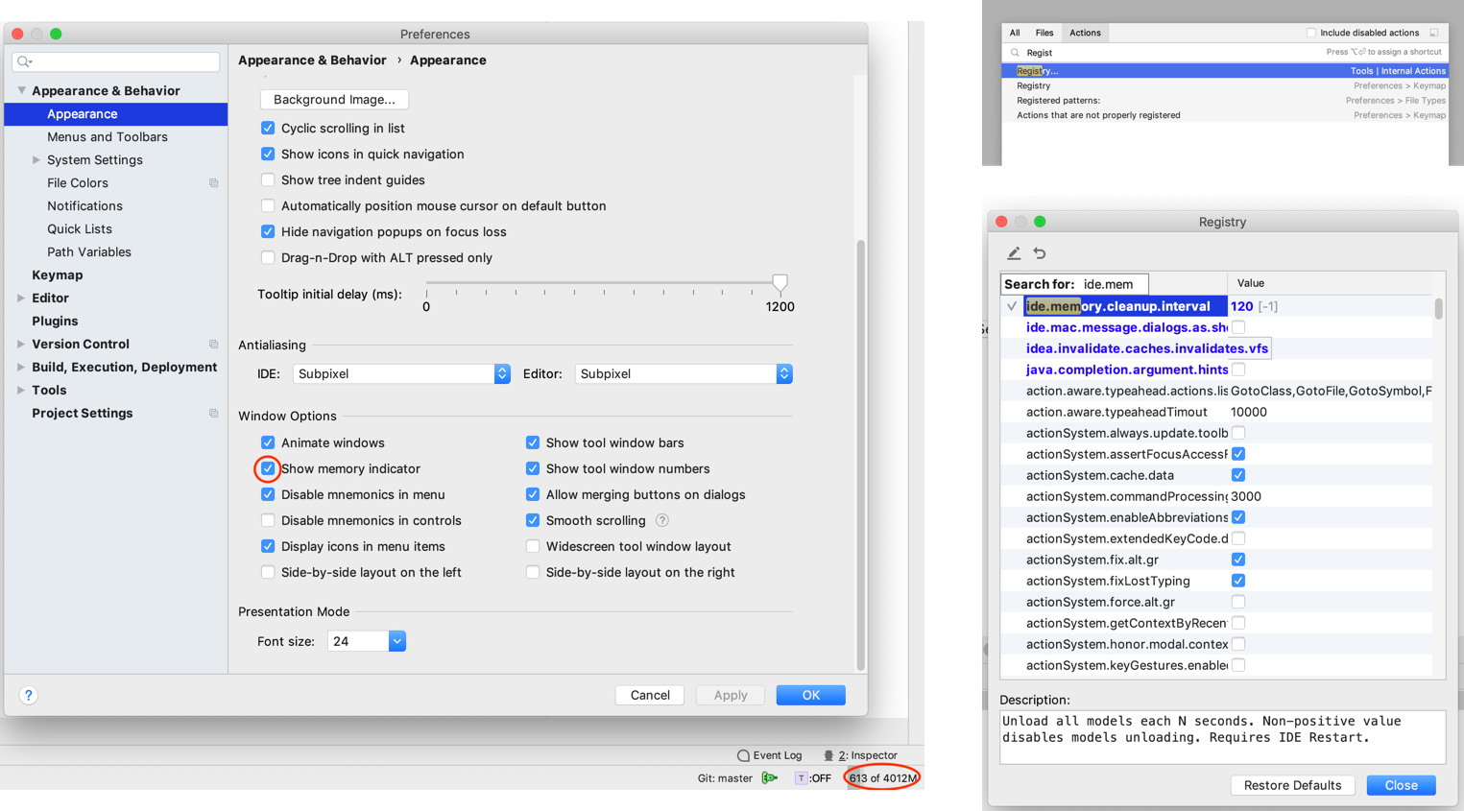Switch to the Files search tab

coord(1044,33)
